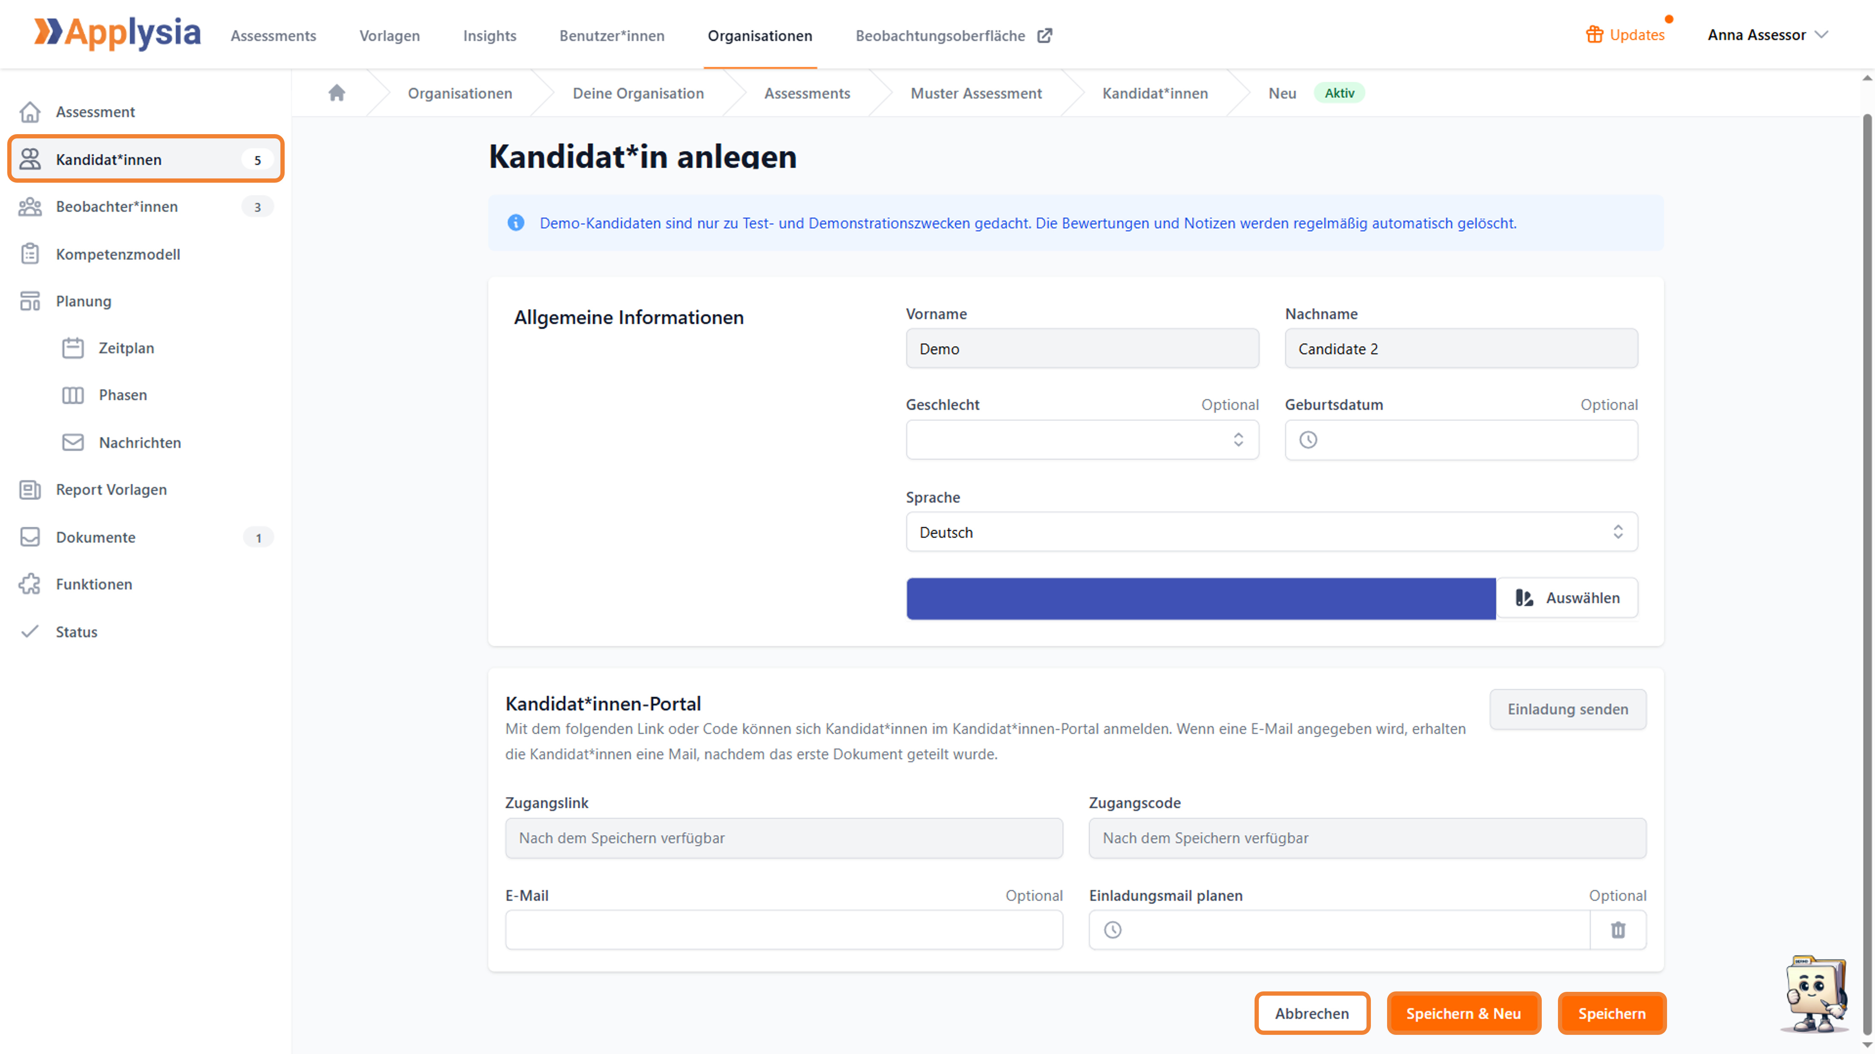Click the Dokumente inbox icon
This screenshot has height=1054, width=1875.
[x=30, y=537]
